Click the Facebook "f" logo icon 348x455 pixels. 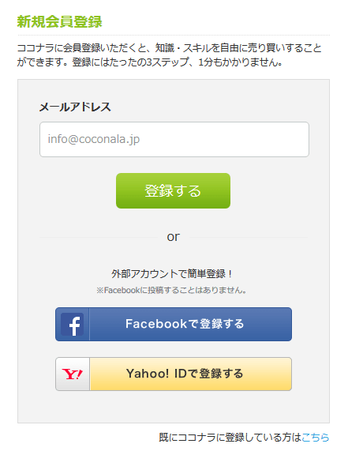pyautogui.click(x=73, y=324)
